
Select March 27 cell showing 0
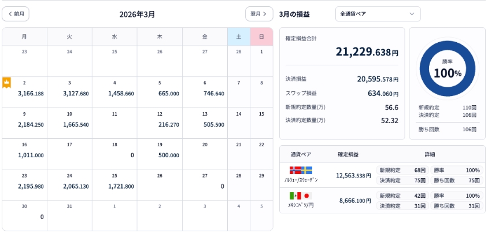(x=205, y=184)
